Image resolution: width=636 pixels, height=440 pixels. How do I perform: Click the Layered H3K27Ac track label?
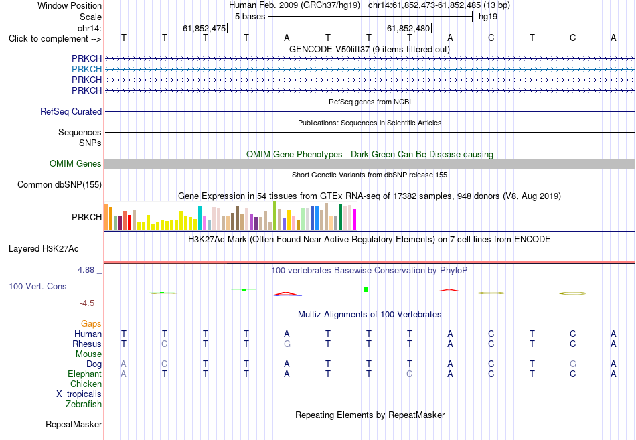(44, 249)
